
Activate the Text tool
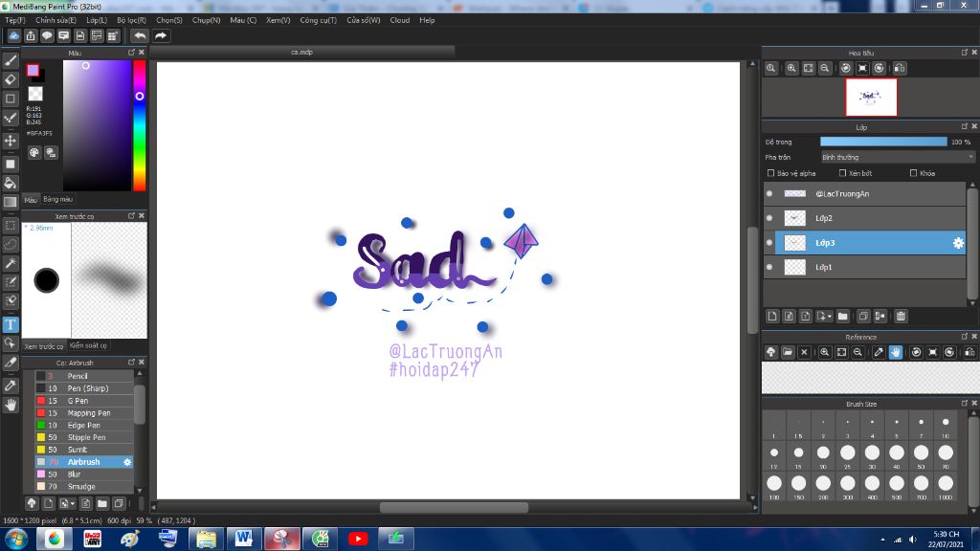(x=11, y=324)
